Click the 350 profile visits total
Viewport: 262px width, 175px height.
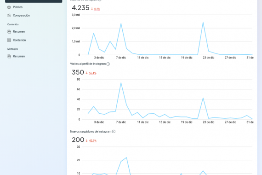click(78, 72)
